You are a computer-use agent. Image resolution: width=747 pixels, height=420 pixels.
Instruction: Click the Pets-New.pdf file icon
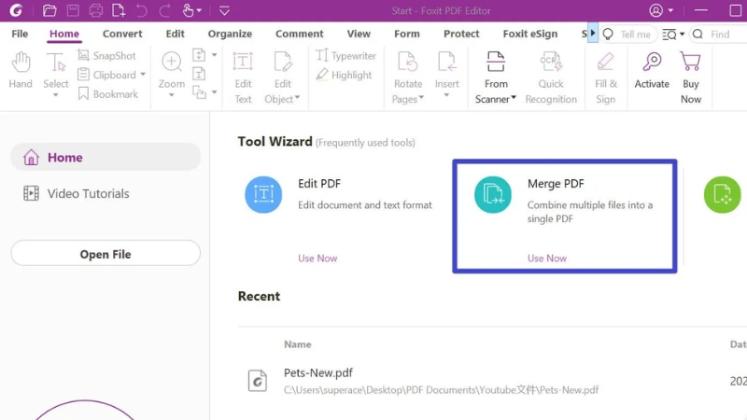258,381
